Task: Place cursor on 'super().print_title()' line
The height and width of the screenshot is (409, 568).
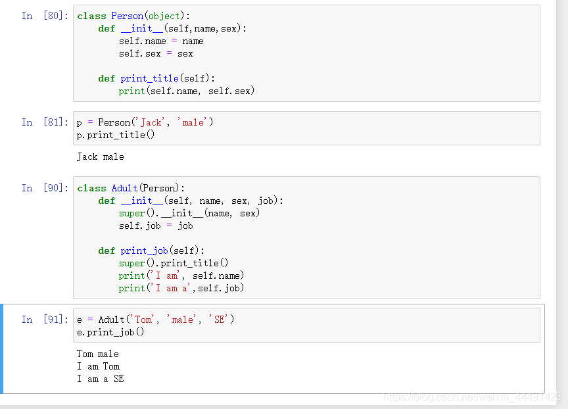Action: point(174,263)
